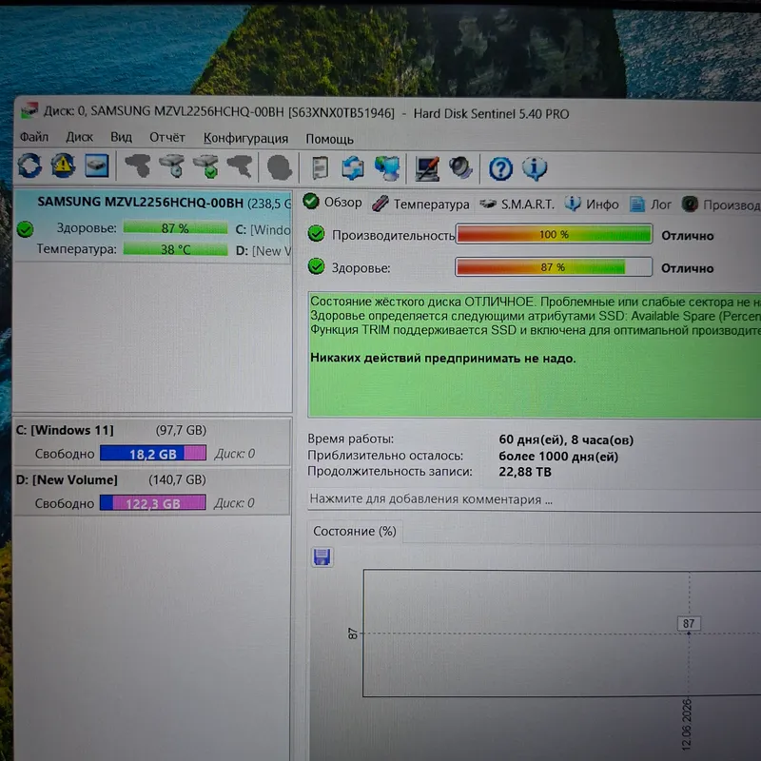Viewport: 761px width, 761px height.
Task: Open the Диск menu
Action: click(x=79, y=137)
